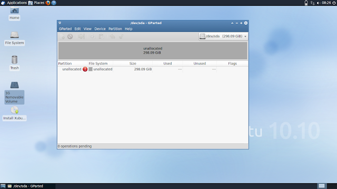Click the 0 operations pending status text
Screen dimensions: 337x189
point(75,146)
